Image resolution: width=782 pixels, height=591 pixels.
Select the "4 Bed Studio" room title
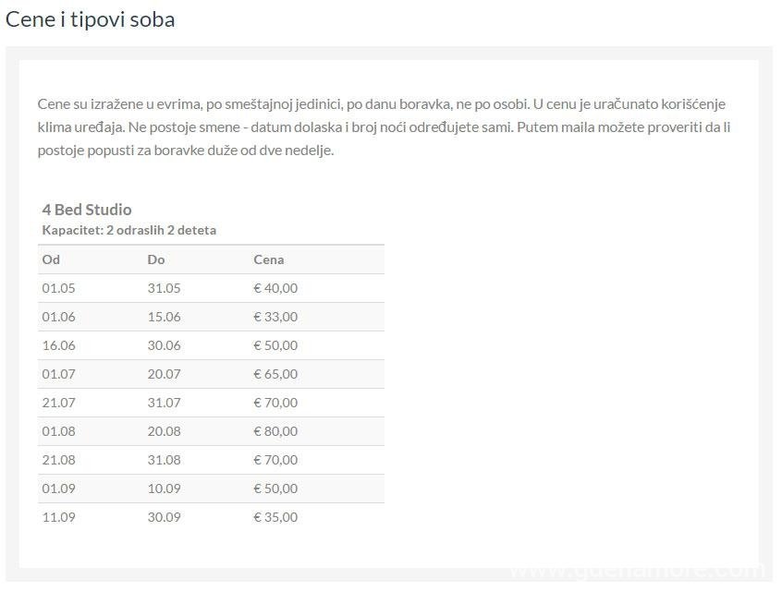pyautogui.click(x=87, y=209)
